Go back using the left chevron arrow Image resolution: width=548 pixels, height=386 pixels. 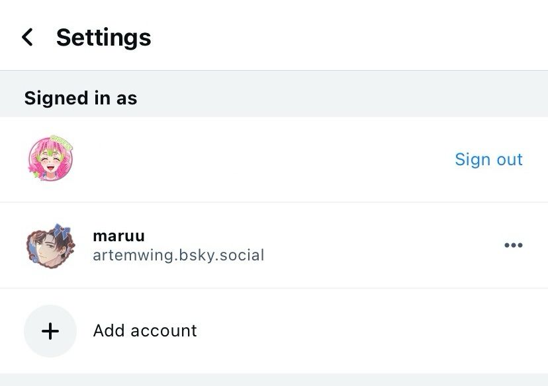coord(27,37)
